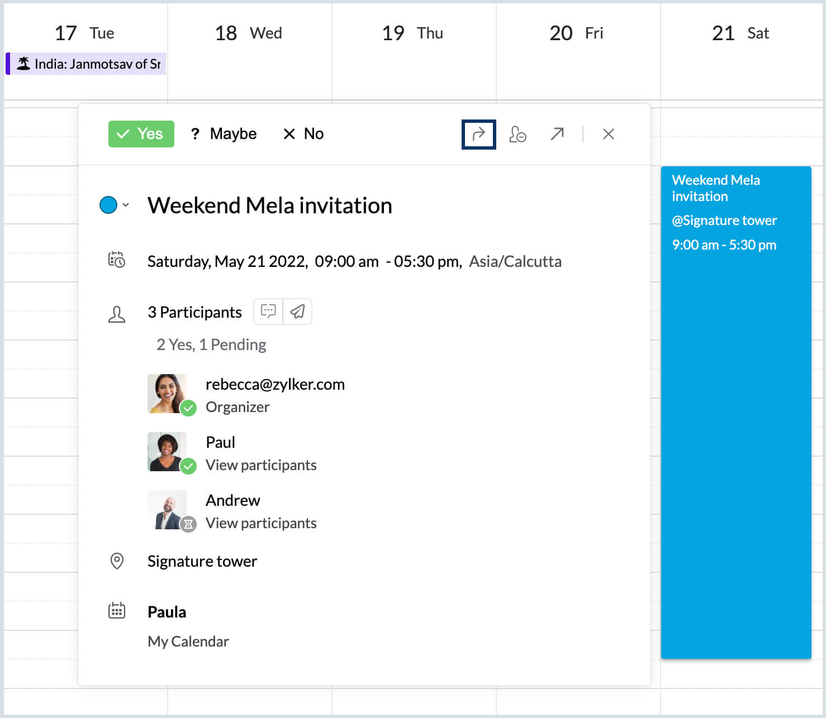Click the location pin icon beside Signature tower

pos(117,561)
